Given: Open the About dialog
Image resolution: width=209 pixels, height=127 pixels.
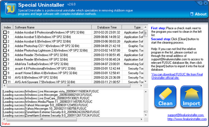Looking at the screenshot, I should [198, 14].
